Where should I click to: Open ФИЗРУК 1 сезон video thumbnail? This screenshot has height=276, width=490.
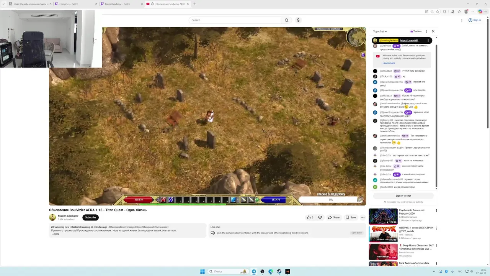tap(383, 234)
